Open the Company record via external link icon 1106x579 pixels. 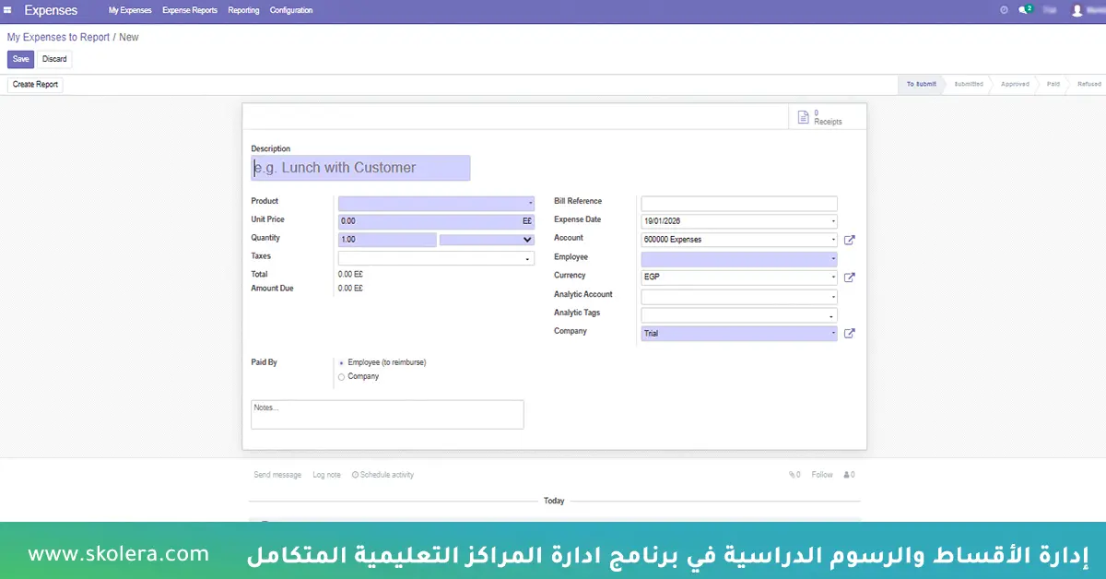pyautogui.click(x=849, y=333)
